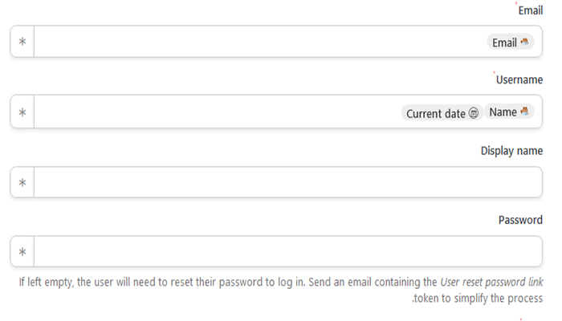Click asterisk icon in Display name field
Viewport: 562px width, 321px height.
pos(22,183)
